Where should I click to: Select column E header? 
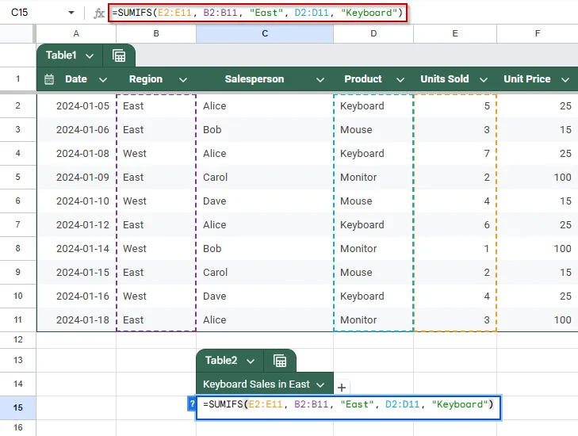click(455, 34)
